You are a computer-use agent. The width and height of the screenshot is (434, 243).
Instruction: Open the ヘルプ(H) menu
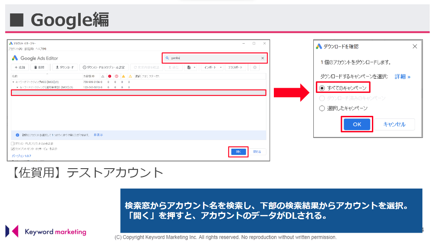pos(41,49)
